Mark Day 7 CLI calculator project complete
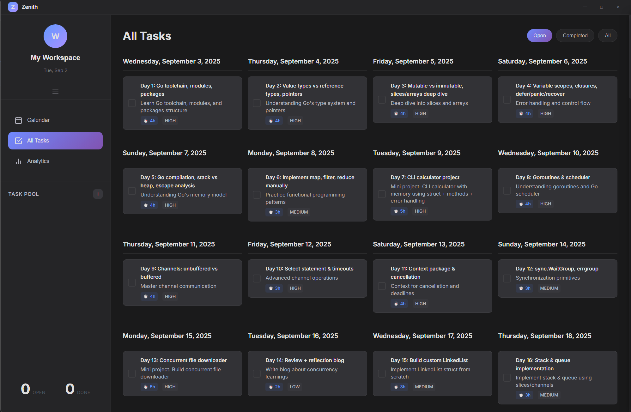 click(382, 194)
